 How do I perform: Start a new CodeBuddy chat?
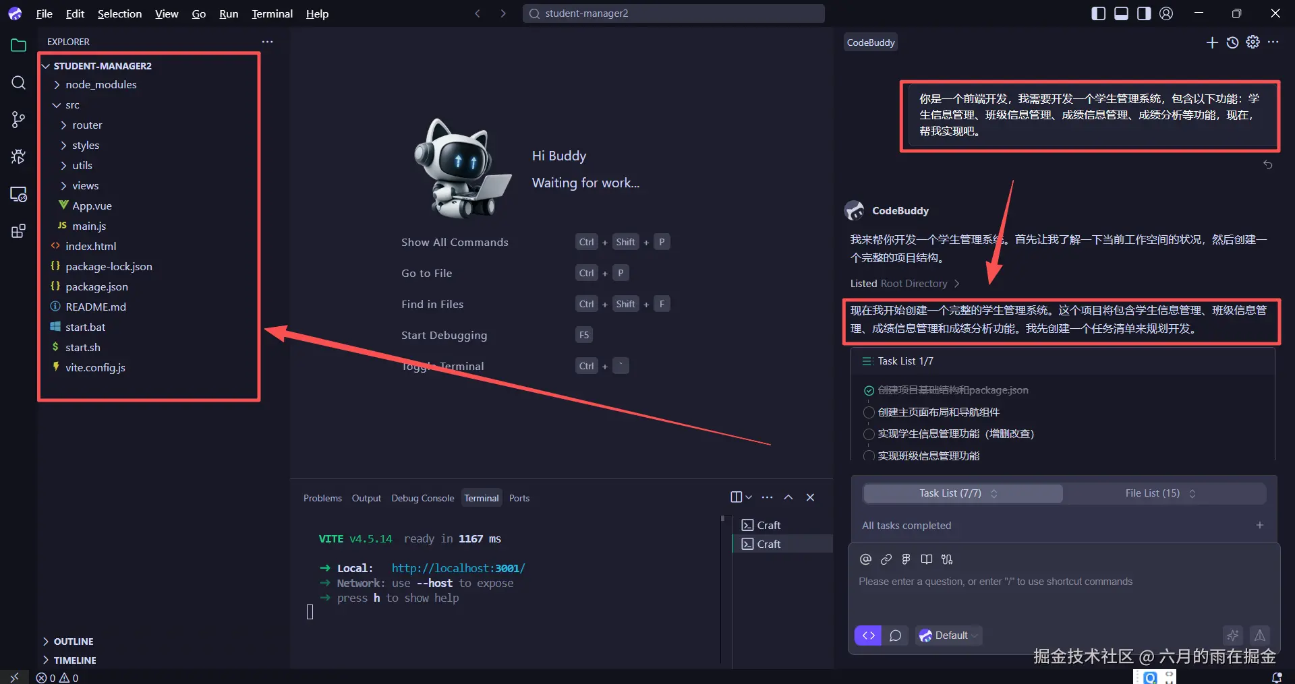coord(1212,42)
